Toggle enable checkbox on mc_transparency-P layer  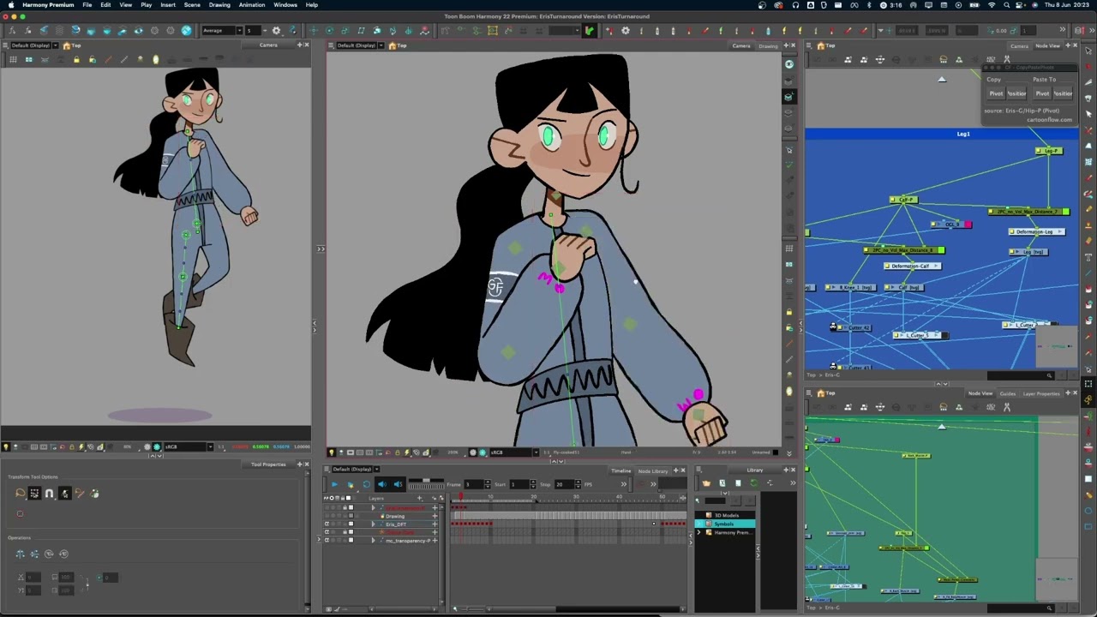tap(327, 540)
